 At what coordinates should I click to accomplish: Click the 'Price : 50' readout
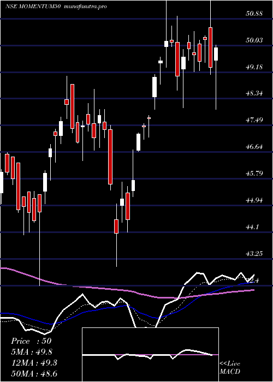(x=31, y=341)
